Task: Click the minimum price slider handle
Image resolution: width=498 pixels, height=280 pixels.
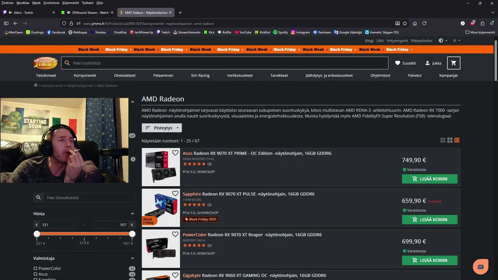Action: pos(37,234)
